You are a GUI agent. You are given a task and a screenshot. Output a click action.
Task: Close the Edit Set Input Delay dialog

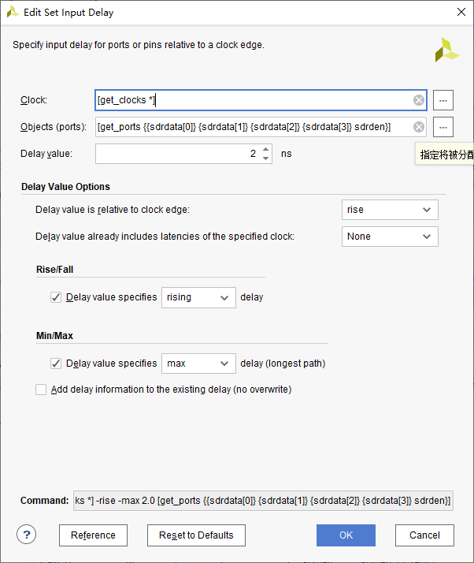[x=460, y=11]
